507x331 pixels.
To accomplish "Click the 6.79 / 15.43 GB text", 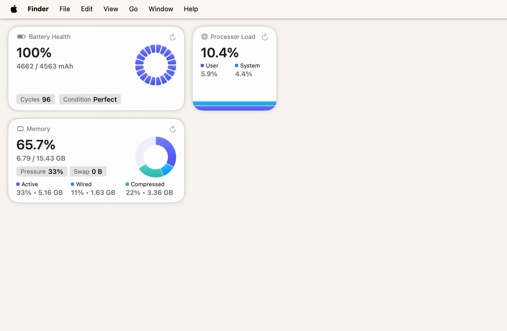I will tap(41, 158).
